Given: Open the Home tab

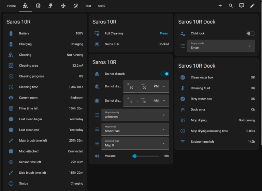Looking at the screenshot, I should pos(12,6).
